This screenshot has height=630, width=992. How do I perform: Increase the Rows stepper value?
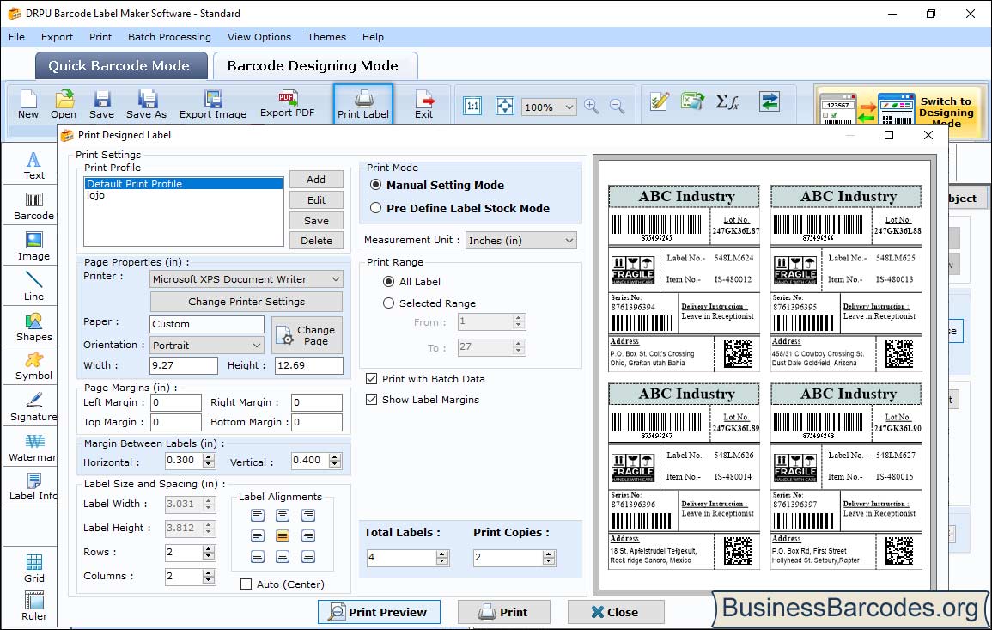click(x=209, y=549)
